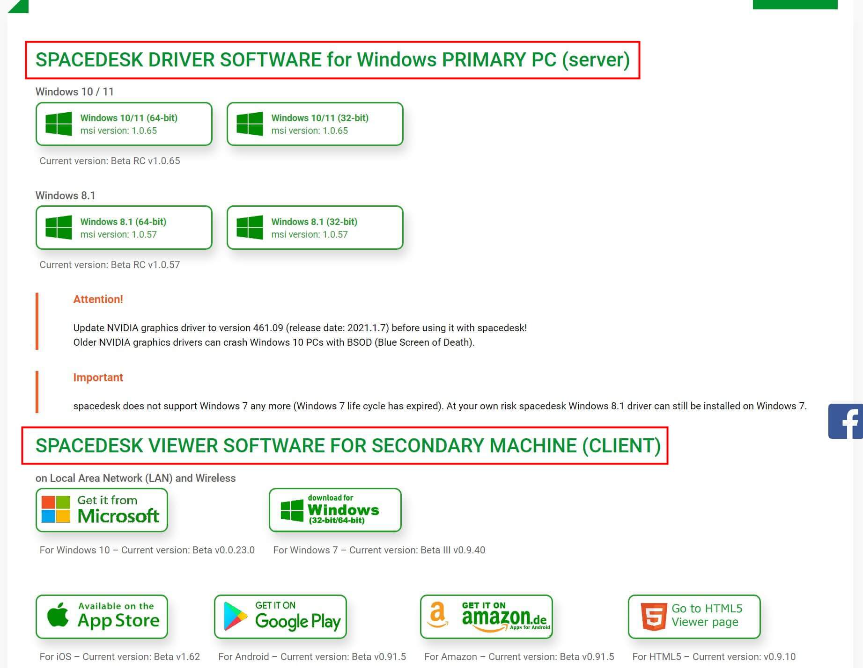Click 'on Local Area Network (LAN) and Wireless' text
This screenshot has width=863, height=668.
pyautogui.click(x=136, y=478)
